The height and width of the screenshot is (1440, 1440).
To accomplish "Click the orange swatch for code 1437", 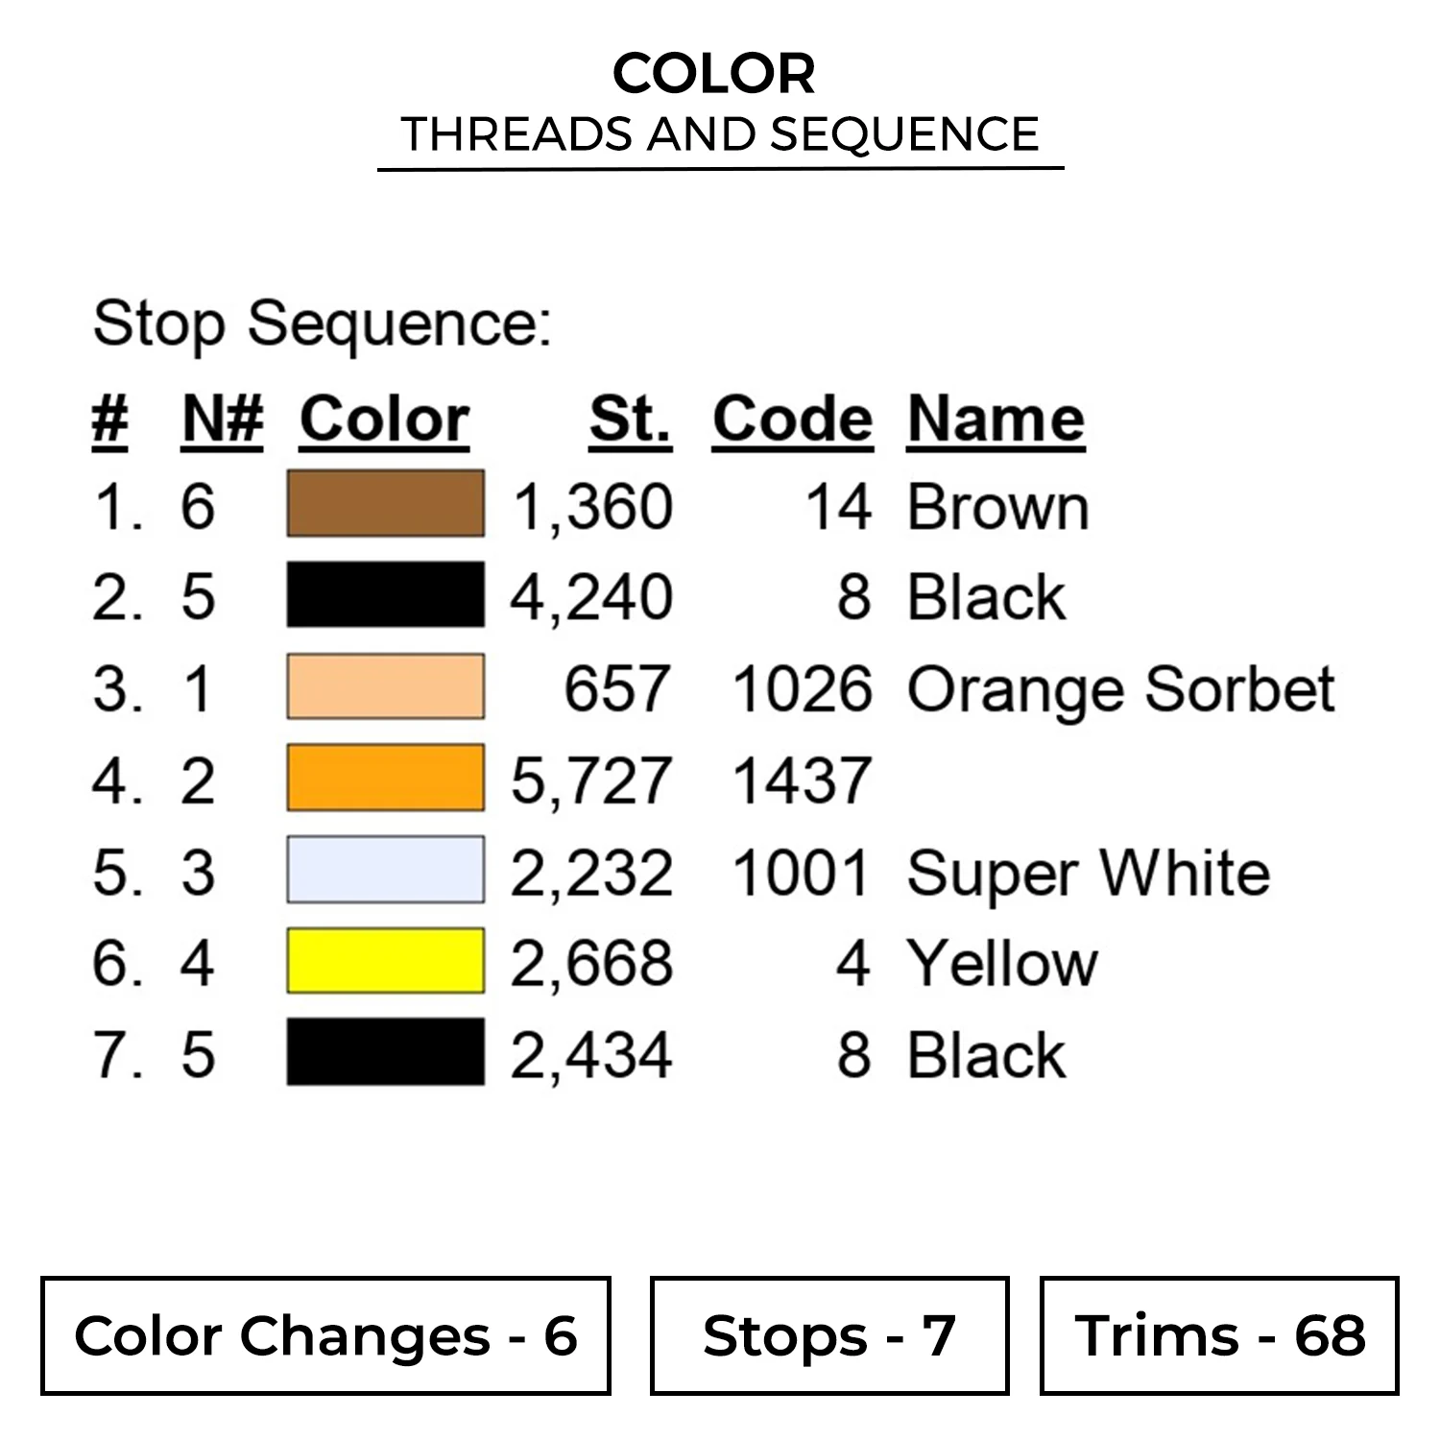I will pos(385,778).
